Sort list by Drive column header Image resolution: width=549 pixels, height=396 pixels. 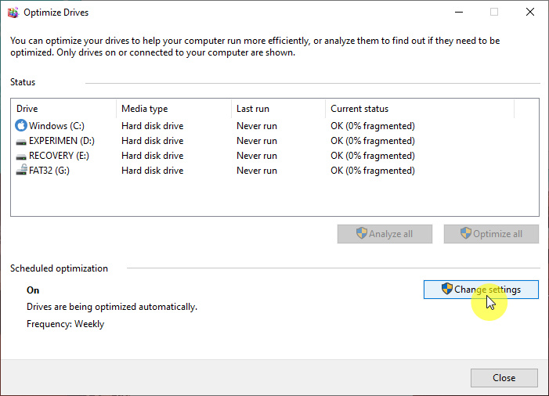pyautogui.click(x=63, y=109)
